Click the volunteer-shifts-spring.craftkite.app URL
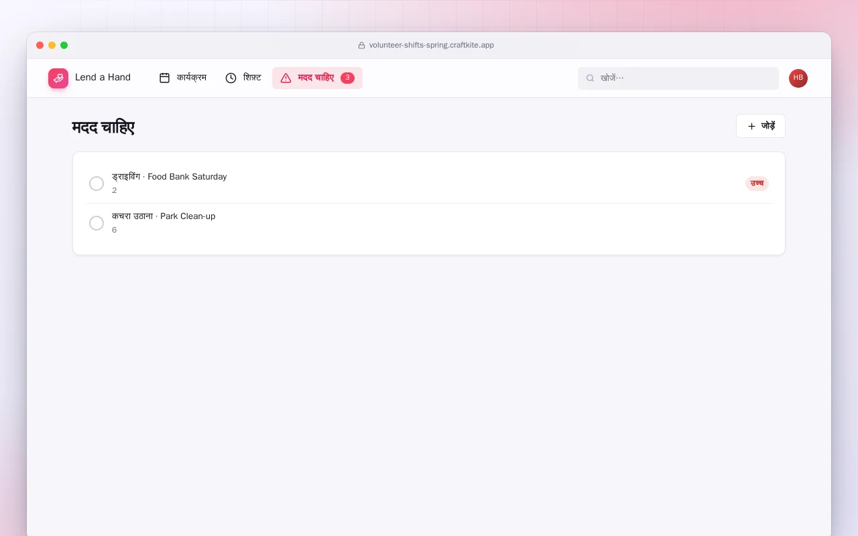858x536 pixels. pyautogui.click(x=432, y=46)
